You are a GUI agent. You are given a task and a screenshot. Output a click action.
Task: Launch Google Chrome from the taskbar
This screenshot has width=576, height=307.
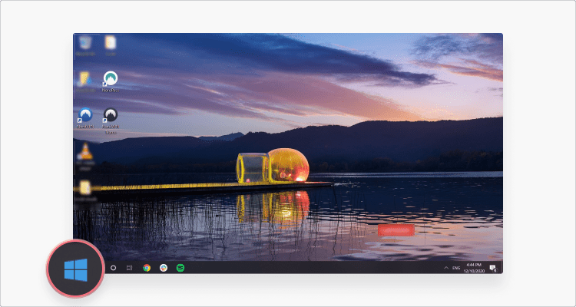point(147,268)
